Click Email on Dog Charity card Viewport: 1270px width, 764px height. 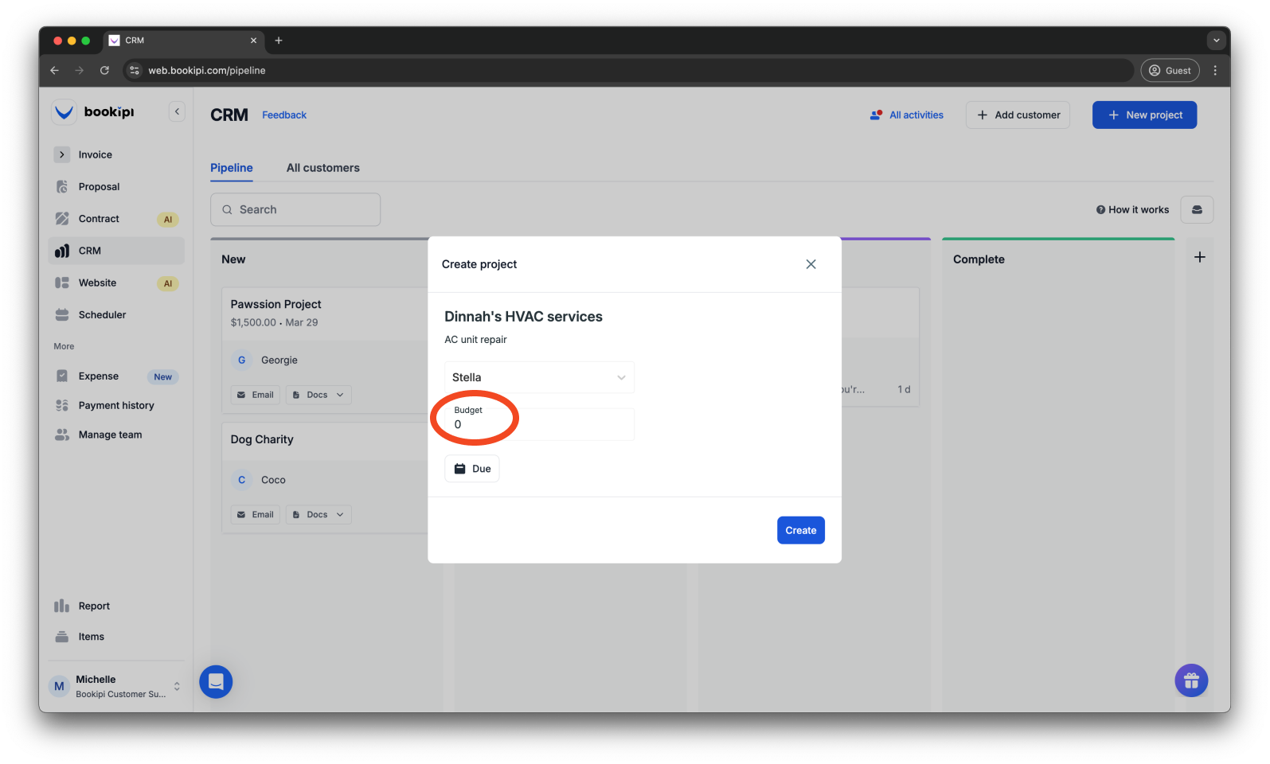(256, 515)
